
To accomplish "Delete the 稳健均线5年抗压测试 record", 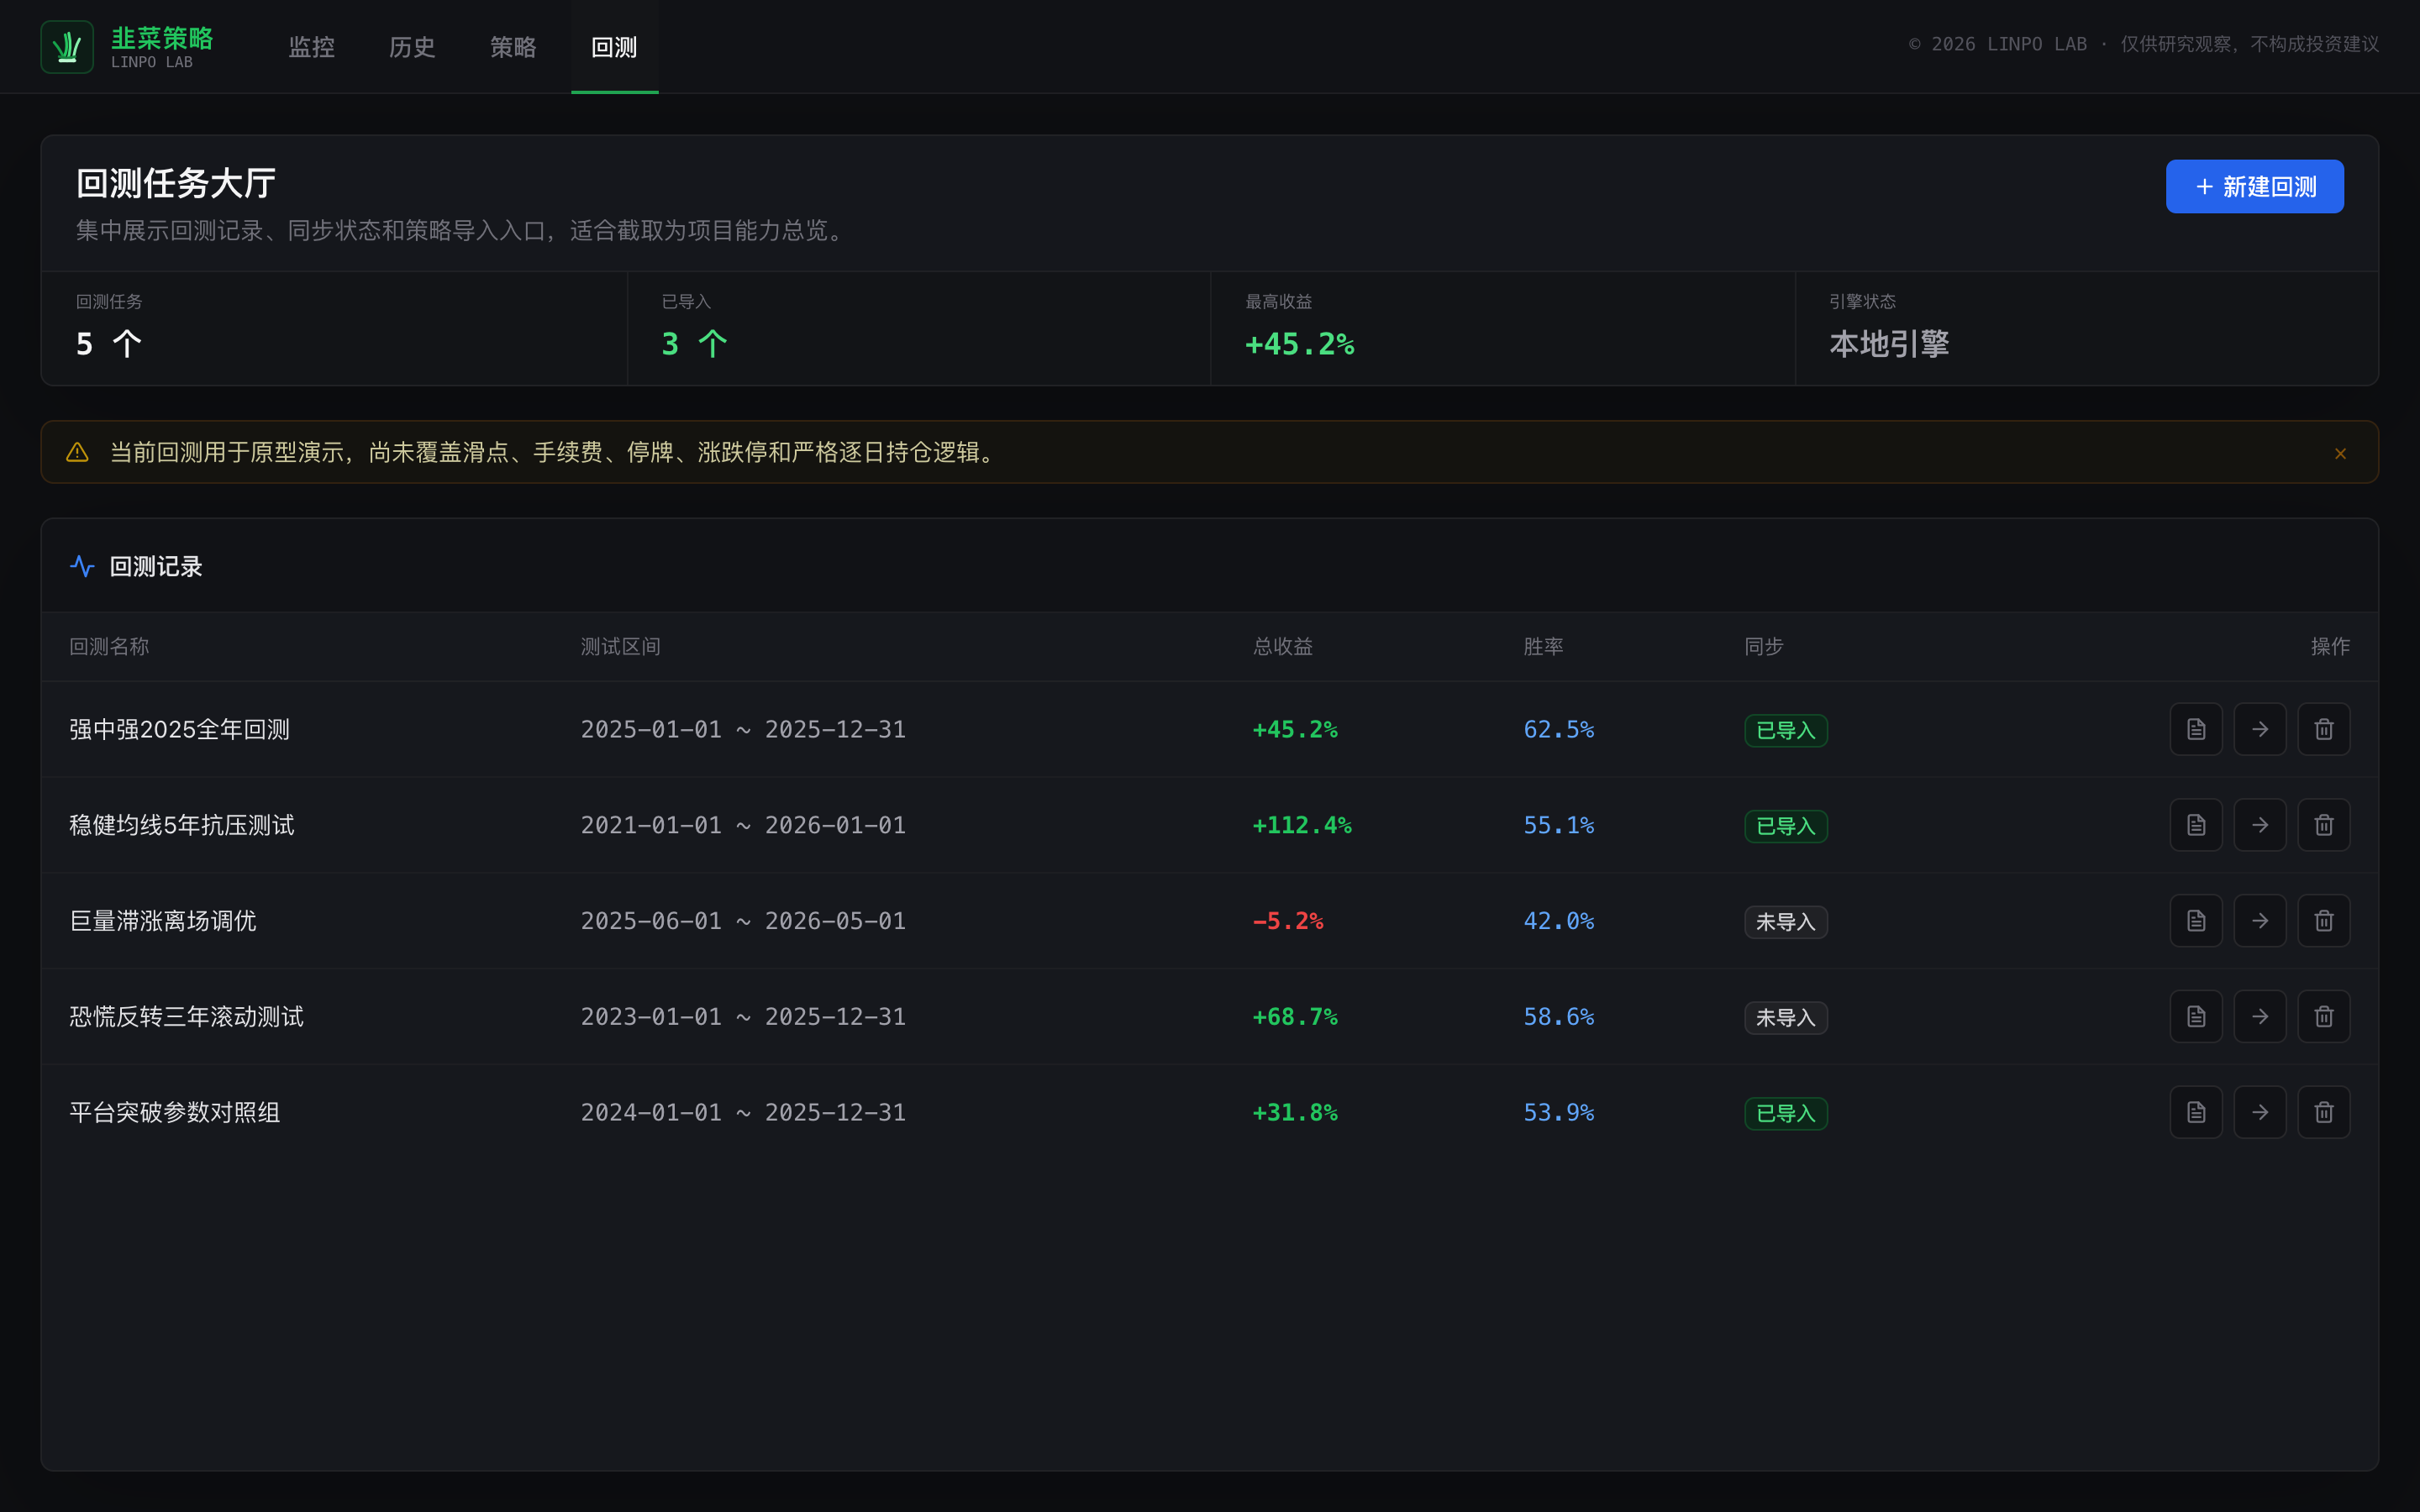I will click(2324, 825).
